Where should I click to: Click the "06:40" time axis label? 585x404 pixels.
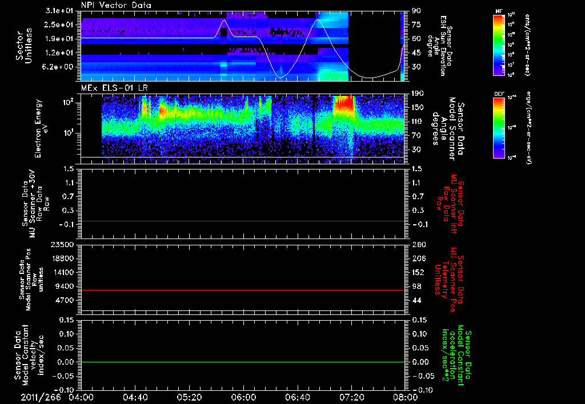point(297,397)
